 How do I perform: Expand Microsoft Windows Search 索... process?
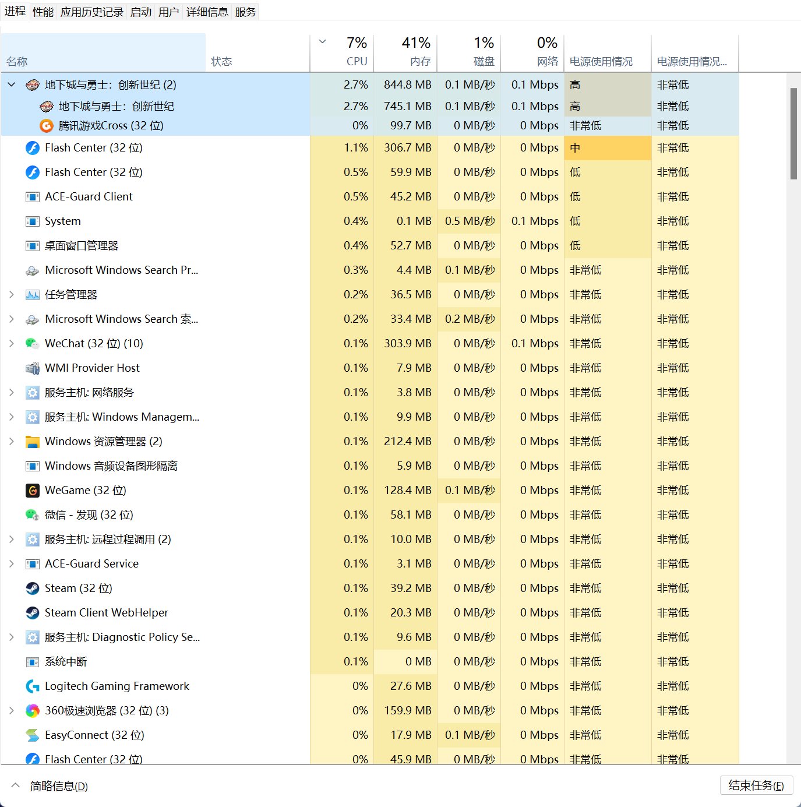(12, 319)
